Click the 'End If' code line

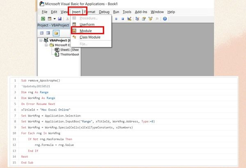[x=33, y=151]
